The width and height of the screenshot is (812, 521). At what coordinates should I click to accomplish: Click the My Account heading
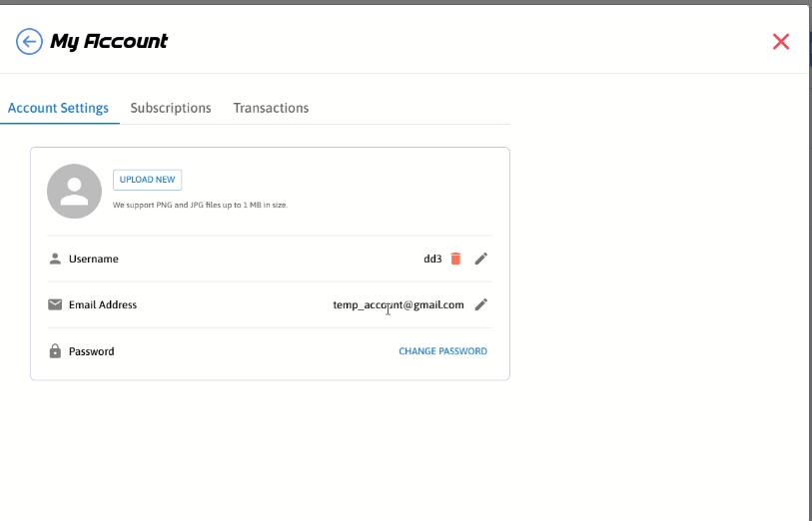tap(109, 41)
